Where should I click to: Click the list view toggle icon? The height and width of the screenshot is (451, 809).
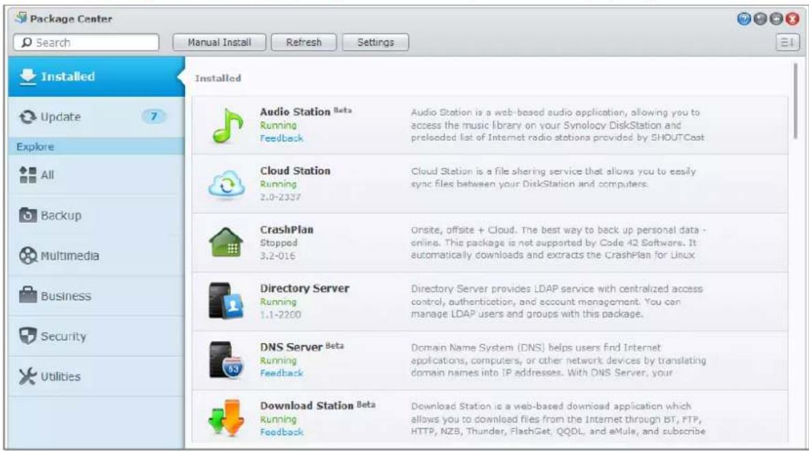tap(787, 42)
